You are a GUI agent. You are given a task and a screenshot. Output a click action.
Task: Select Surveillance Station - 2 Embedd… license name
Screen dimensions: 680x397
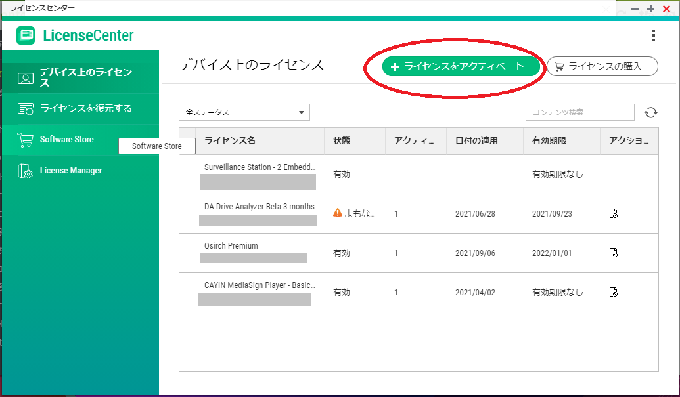(x=260, y=167)
